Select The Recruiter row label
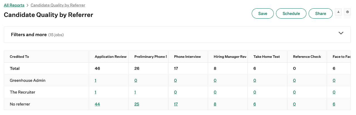356x115 pixels. 23,92
